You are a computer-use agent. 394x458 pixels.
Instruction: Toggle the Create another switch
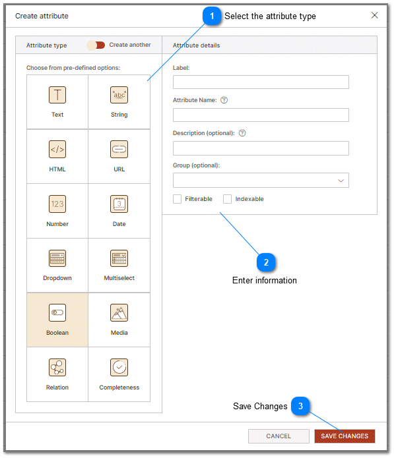(x=96, y=45)
